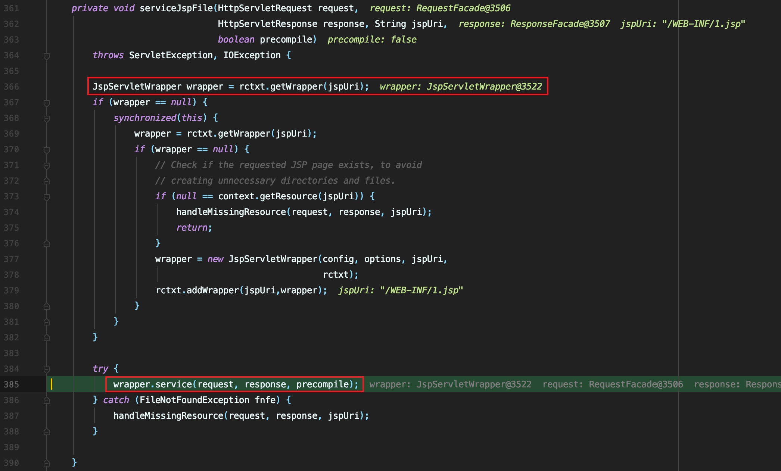
Task: Click the inline hint response: ResponseFacade@3507
Action: pyautogui.click(x=534, y=24)
